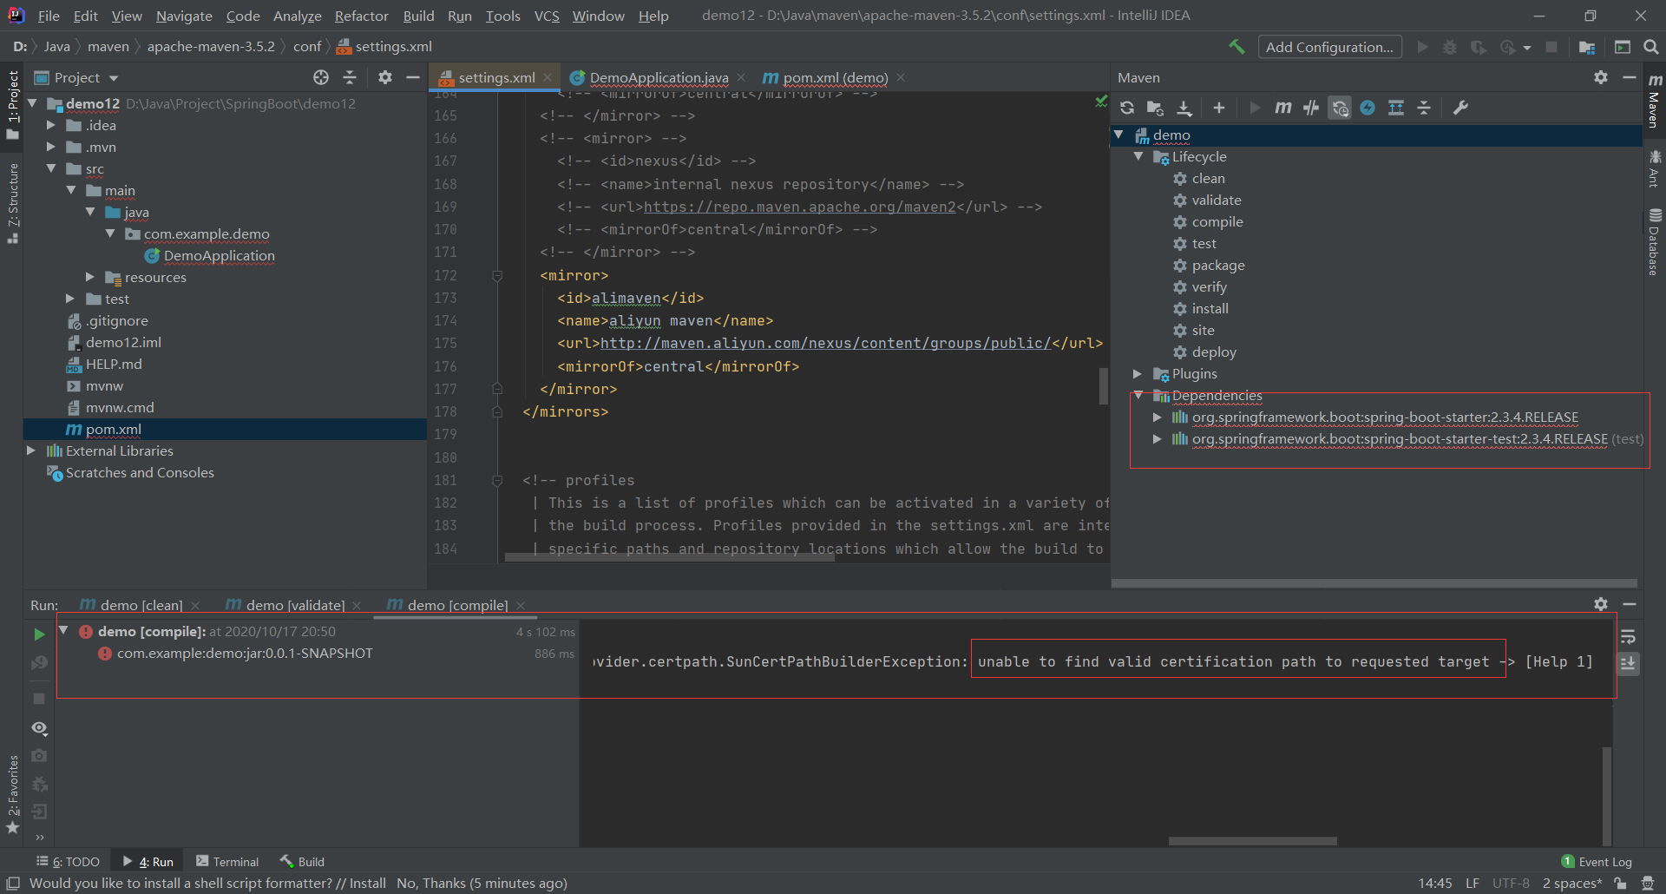Open Maven settings wrench icon
Screen dimensions: 1666x894
pos(1461,108)
